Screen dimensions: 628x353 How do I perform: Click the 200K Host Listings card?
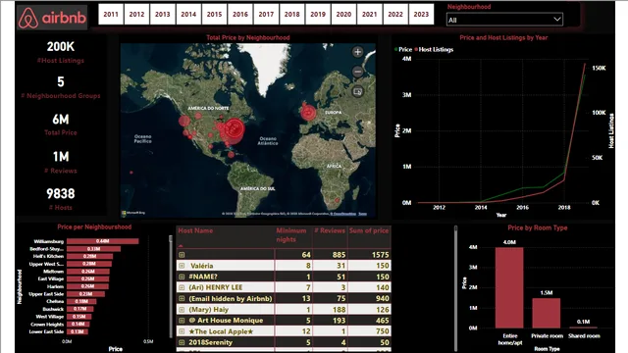(x=61, y=52)
